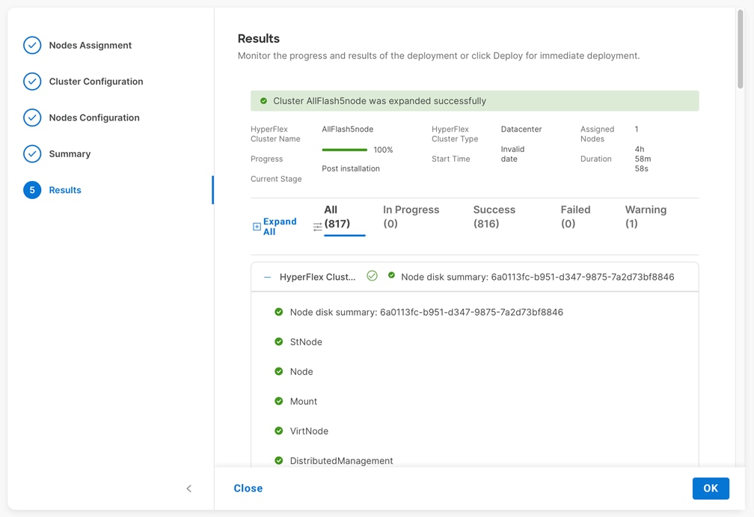This screenshot has width=754, height=517.
Task: Click the OK button
Action: coord(711,489)
